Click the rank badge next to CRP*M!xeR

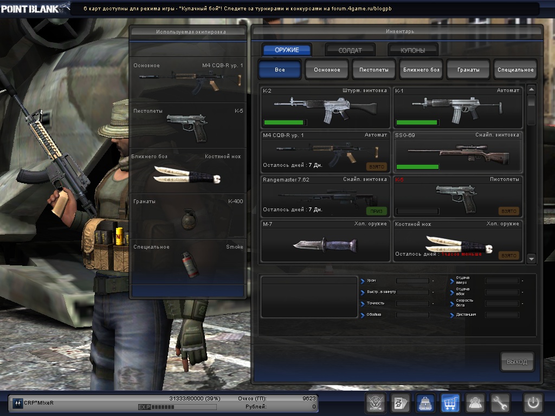pos(17,403)
